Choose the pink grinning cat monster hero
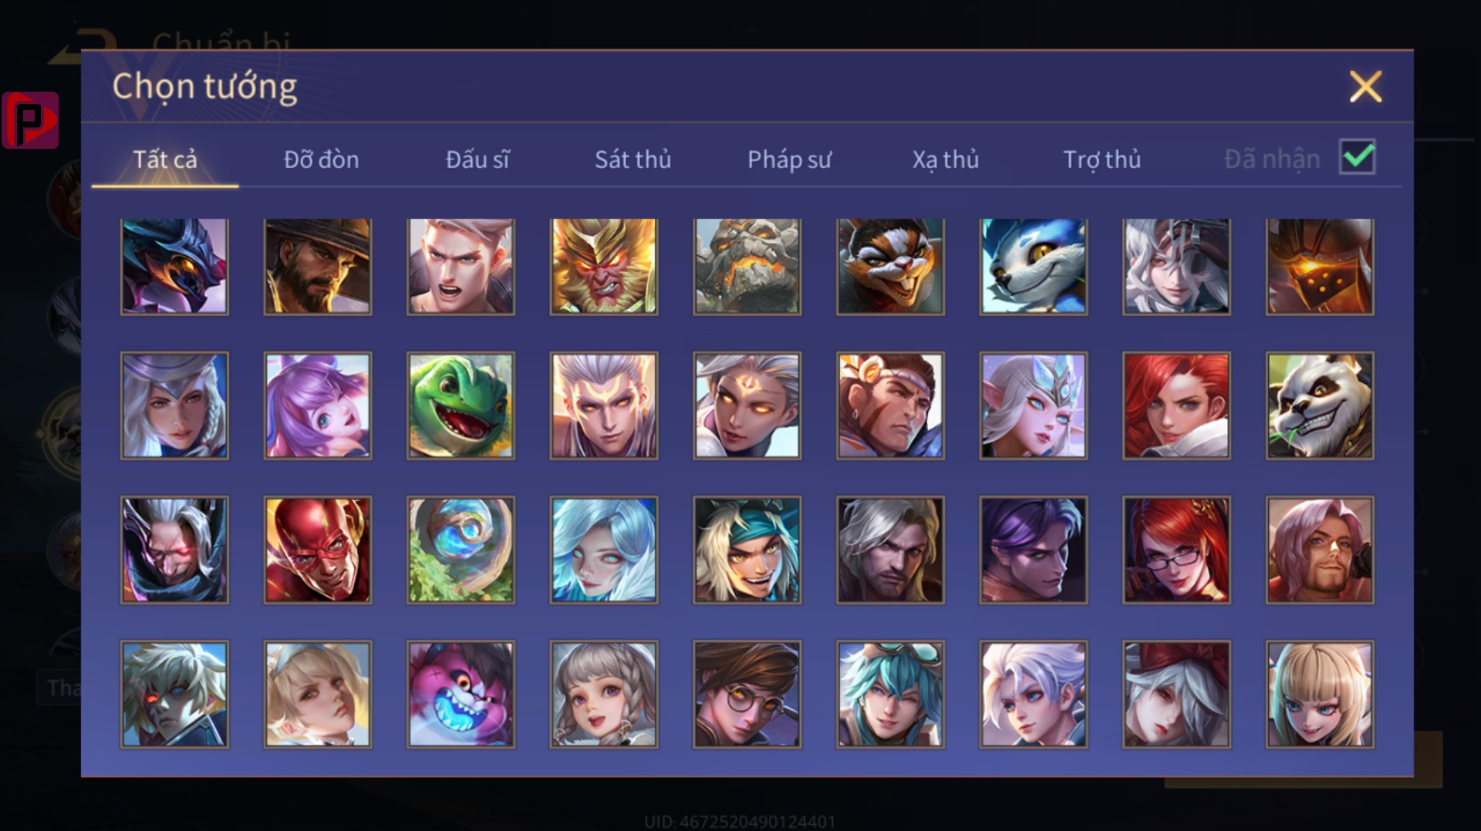Screen dimensions: 1481x831 (460, 695)
